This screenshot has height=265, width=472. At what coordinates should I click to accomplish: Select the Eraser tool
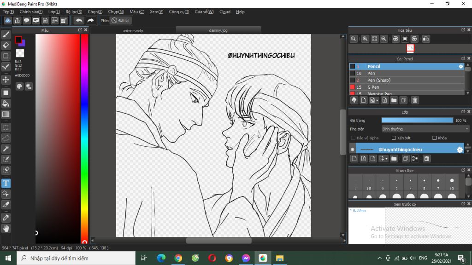pos(6,46)
